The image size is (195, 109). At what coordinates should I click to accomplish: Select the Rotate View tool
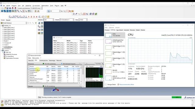coord(76,14)
